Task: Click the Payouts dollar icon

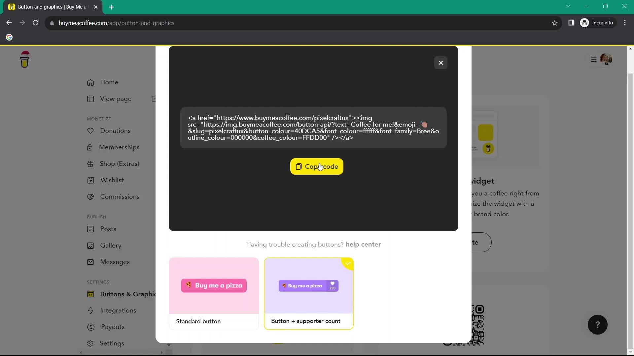Action: click(x=91, y=327)
